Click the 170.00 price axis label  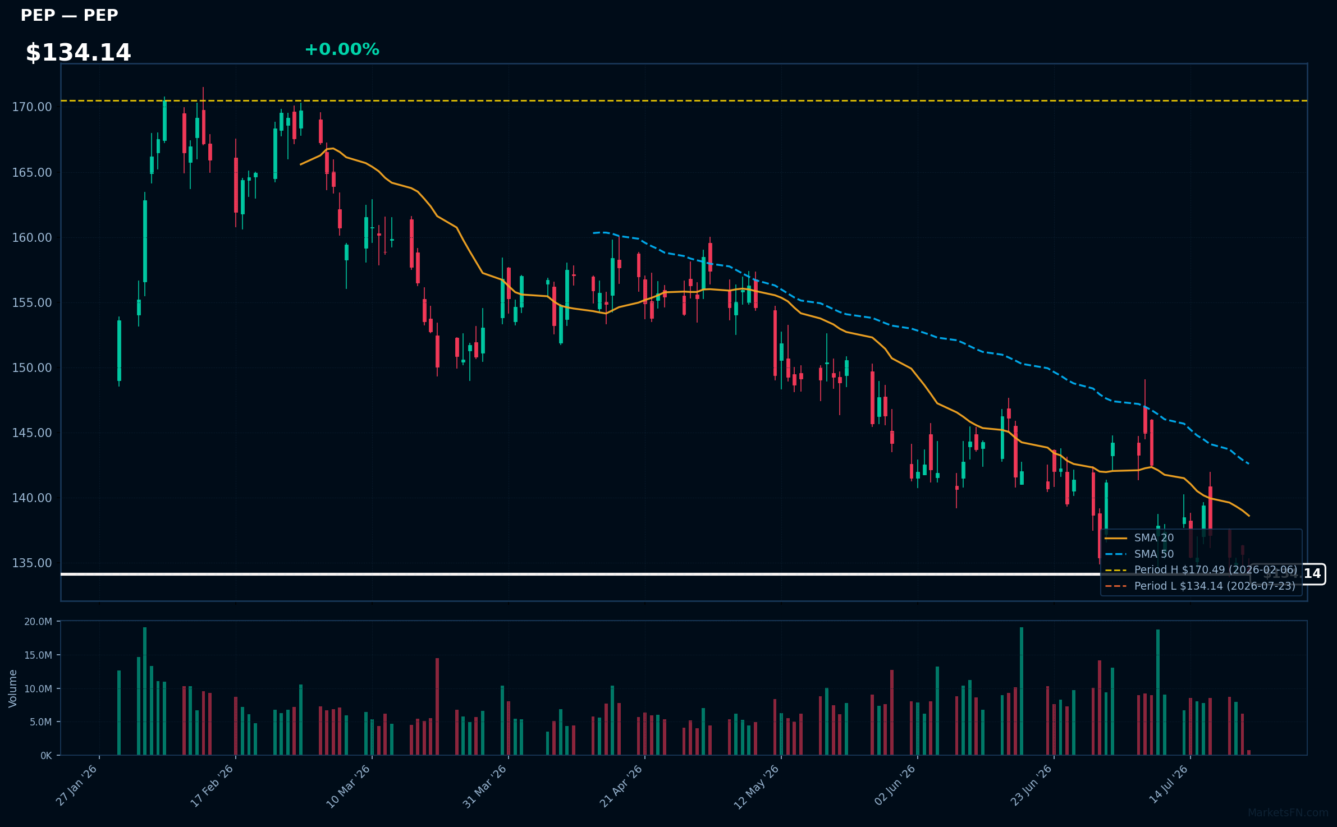(x=32, y=107)
